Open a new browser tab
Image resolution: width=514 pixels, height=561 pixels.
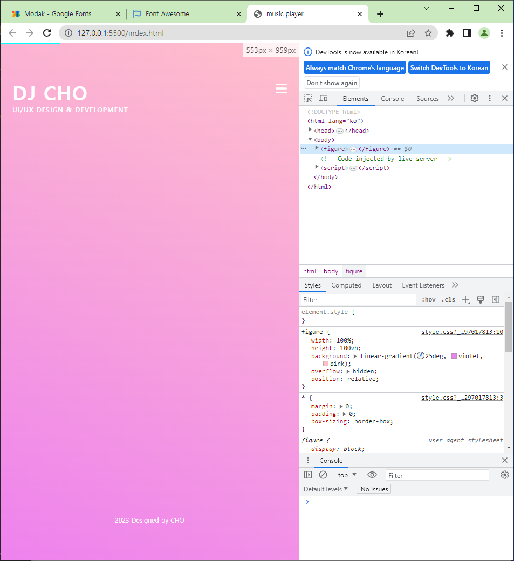point(380,14)
